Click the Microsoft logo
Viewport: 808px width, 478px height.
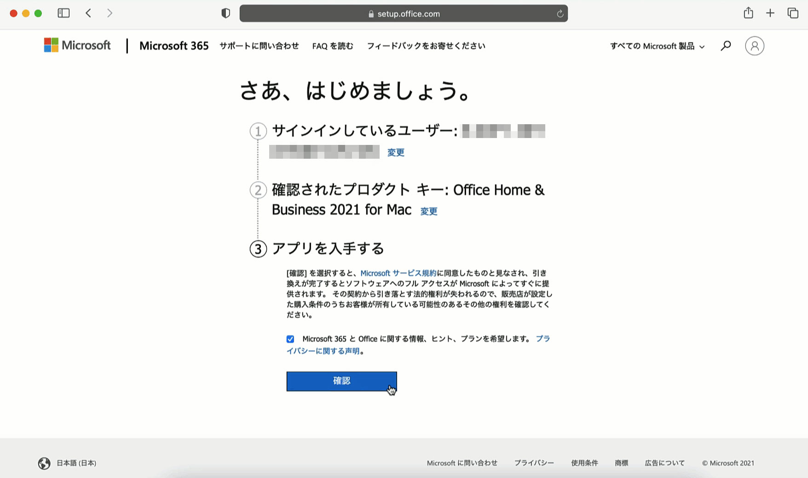click(x=77, y=45)
